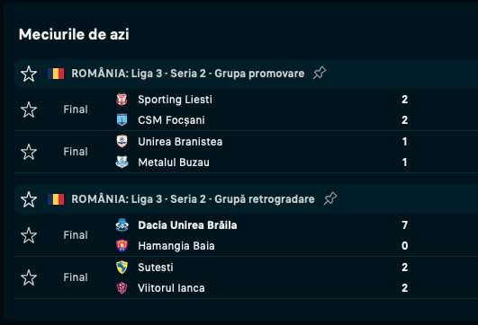Click the Metalul Buzau club logo
Screen dimensions: 478x325
122,162
